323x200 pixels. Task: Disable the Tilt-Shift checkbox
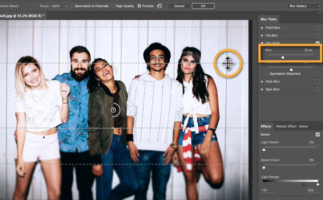click(x=318, y=43)
